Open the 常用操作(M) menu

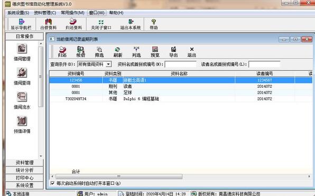[72, 13]
